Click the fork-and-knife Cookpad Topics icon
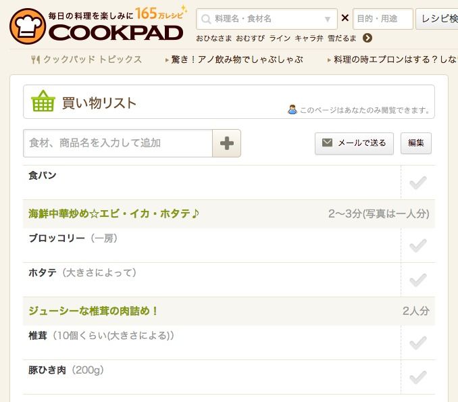 pyautogui.click(x=35, y=59)
